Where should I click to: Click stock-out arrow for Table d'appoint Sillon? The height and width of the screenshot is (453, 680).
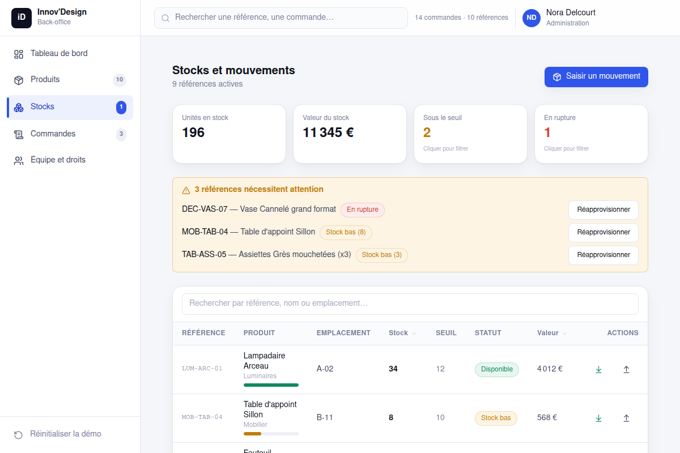pos(626,418)
